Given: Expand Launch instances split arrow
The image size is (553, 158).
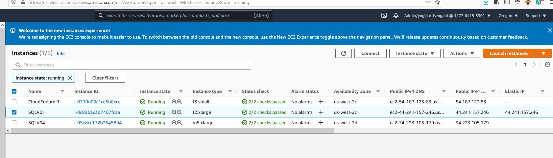Looking at the screenshot, I should [543, 53].
